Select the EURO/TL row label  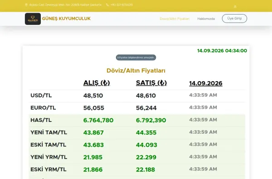click(x=43, y=108)
